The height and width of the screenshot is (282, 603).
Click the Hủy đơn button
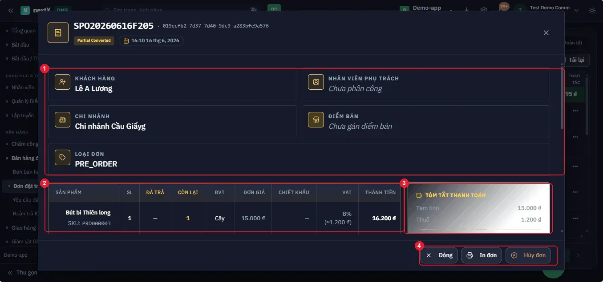pos(528,255)
